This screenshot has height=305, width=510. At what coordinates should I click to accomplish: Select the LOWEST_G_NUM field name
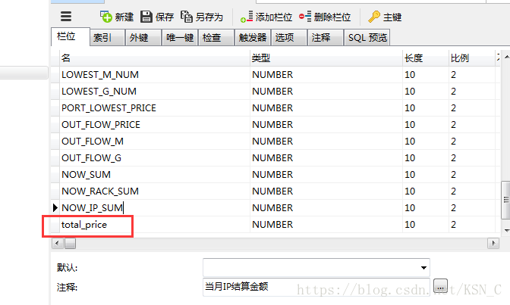[99, 91]
